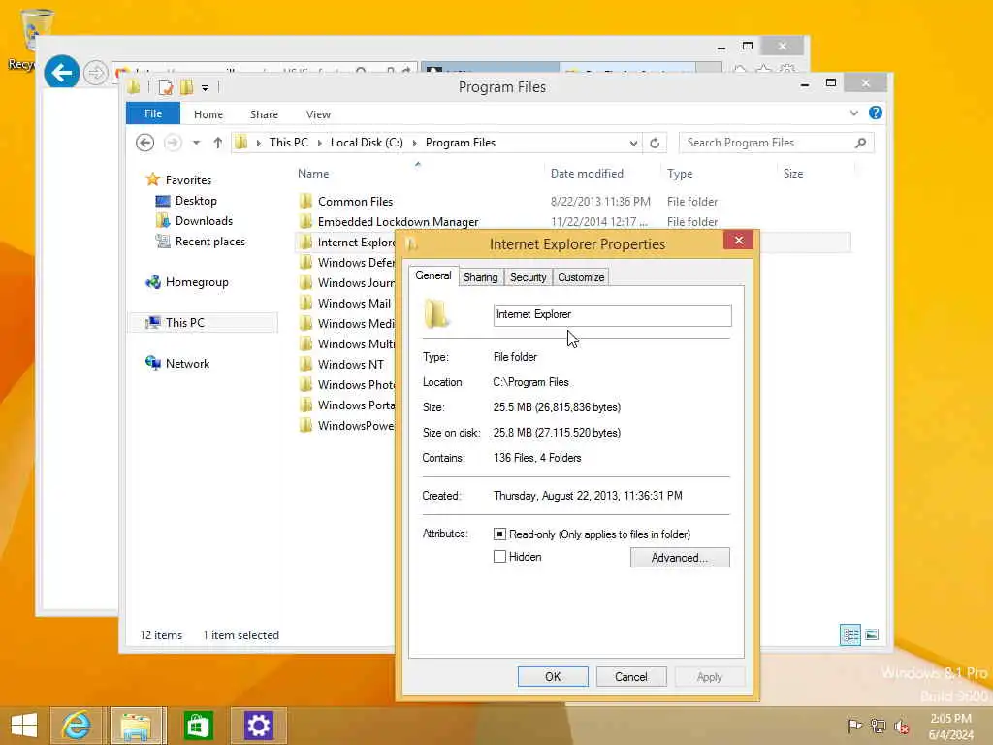Launch Internet Explorer from taskbar
The width and height of the screenshot is (993, 745).
tap(76, 726)
